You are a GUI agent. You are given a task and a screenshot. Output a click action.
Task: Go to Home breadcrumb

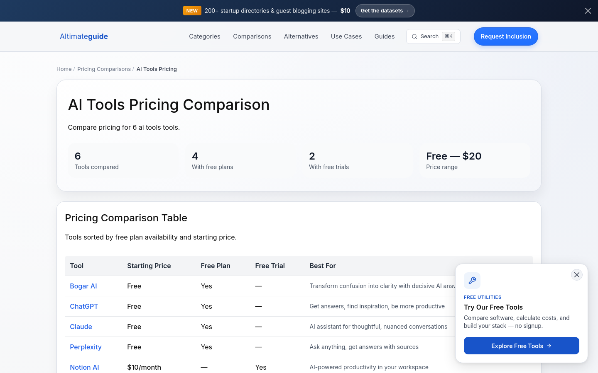click(x=64, y=69)
